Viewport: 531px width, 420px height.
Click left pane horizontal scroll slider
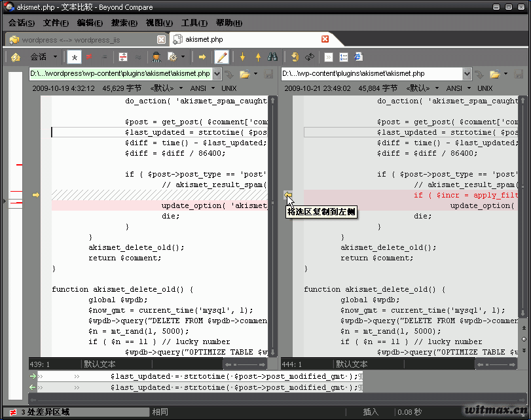(245, 364)
